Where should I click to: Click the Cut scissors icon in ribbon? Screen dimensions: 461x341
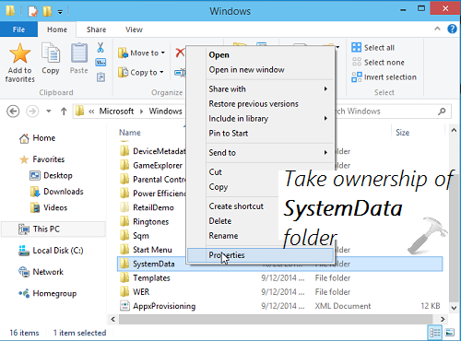pos(100,48)
